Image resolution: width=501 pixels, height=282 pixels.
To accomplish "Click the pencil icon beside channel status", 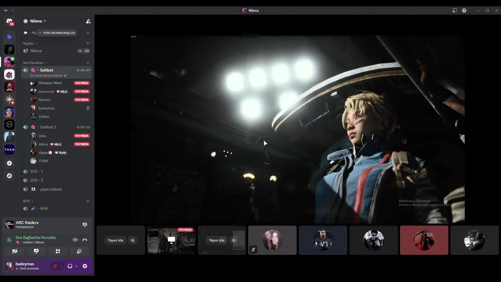I will (x=65, y=76).
